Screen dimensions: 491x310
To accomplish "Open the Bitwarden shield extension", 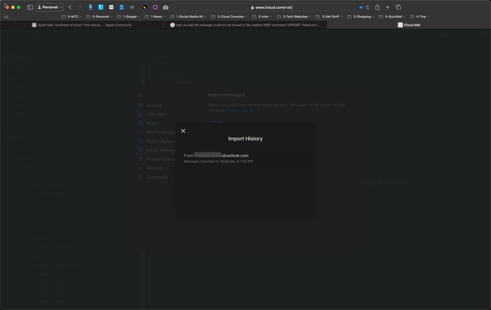I will 101,7.
